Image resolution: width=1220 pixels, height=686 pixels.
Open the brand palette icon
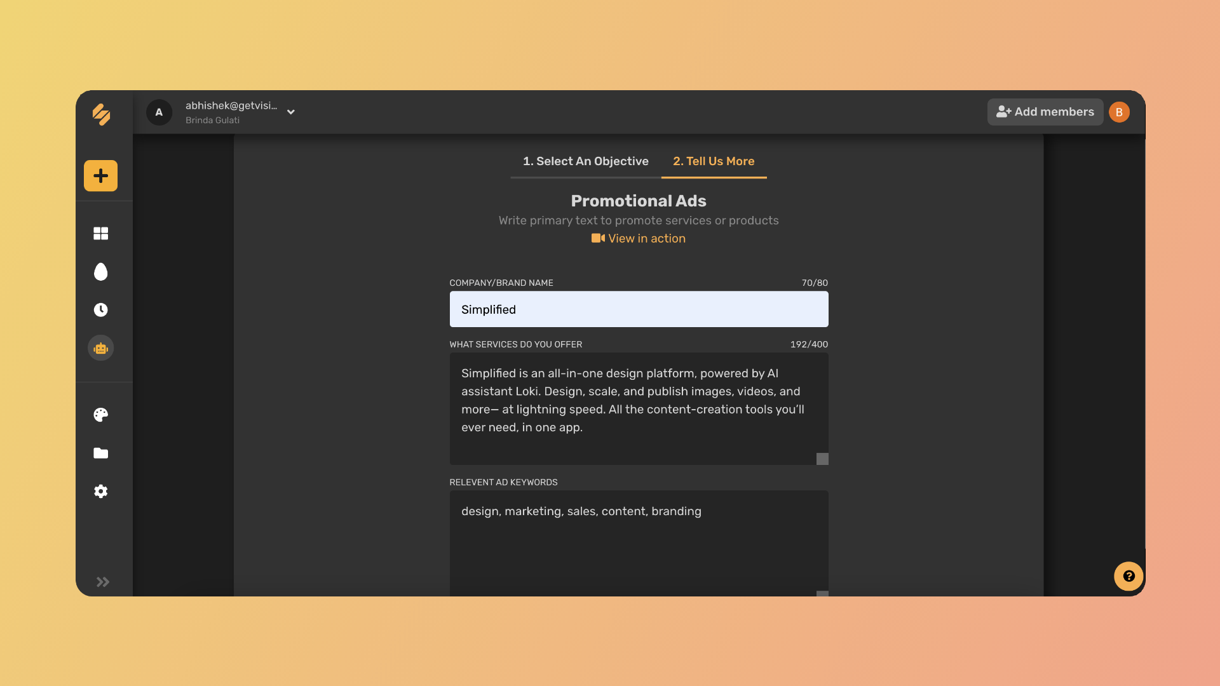tap(100, 415)
